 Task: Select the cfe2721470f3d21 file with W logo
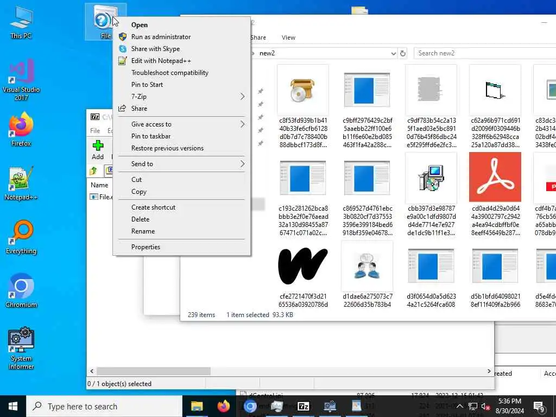click(303, 266)
